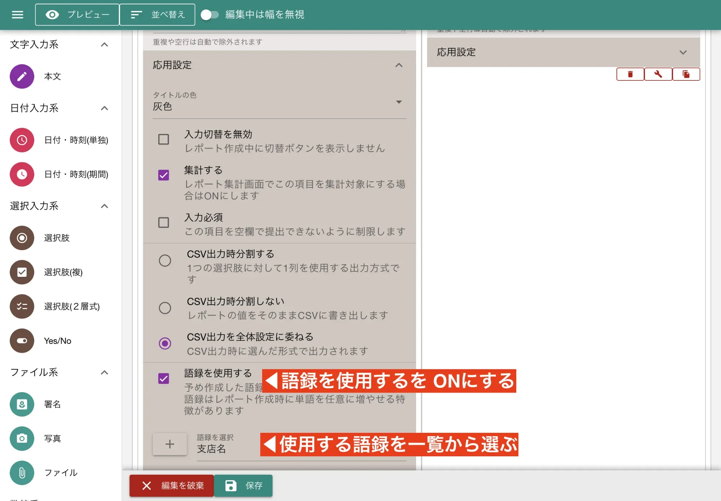Click the wrench settings icon button
The height and width of the screenshot is (501, 721).
pos(658,74)
